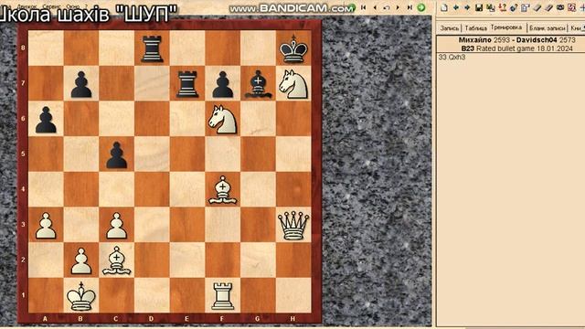Click the red square flip icon
Image resolution: width=585 pixels, height=329 pixels.
click(x=571, y=7)
